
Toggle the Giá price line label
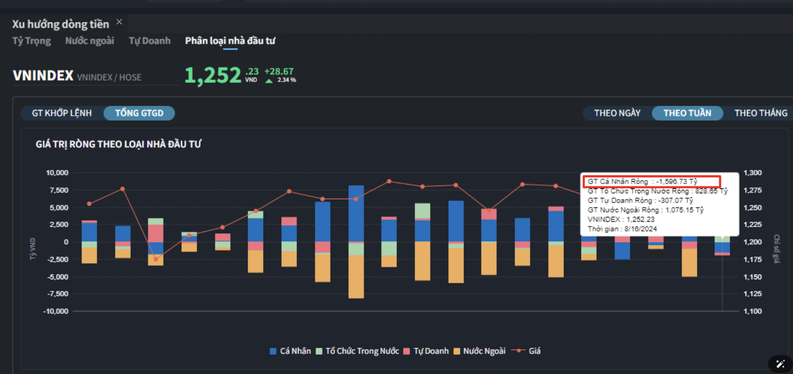click(534, 351)
